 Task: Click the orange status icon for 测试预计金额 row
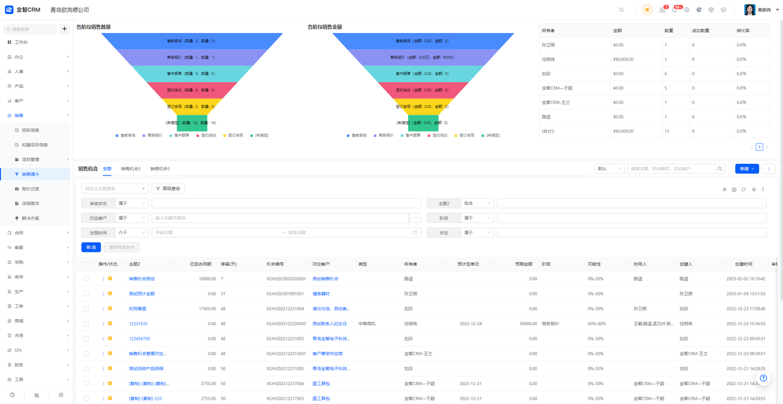pos(110,293)
